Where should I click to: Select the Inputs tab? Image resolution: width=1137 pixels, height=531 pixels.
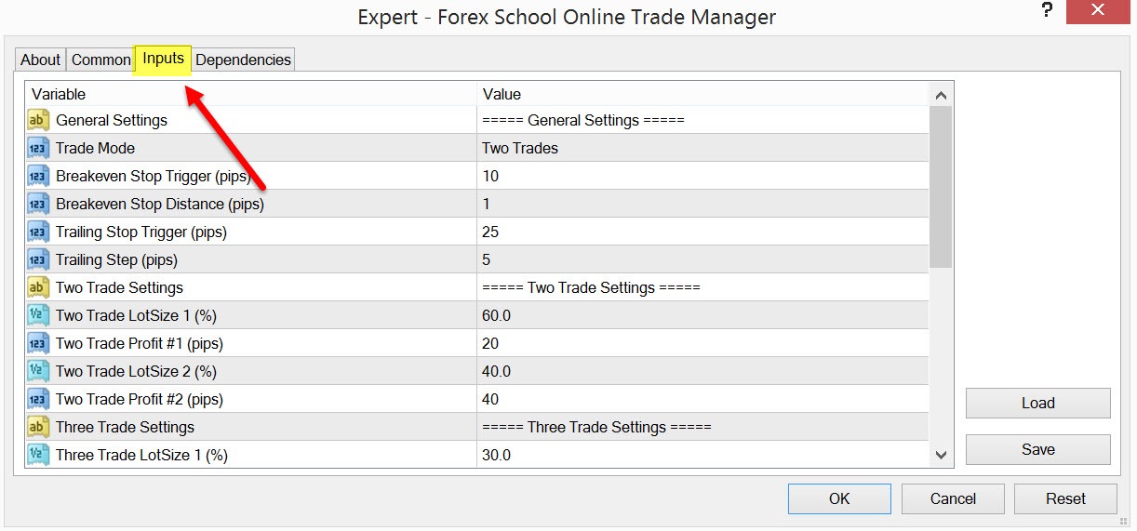point(163,59)
